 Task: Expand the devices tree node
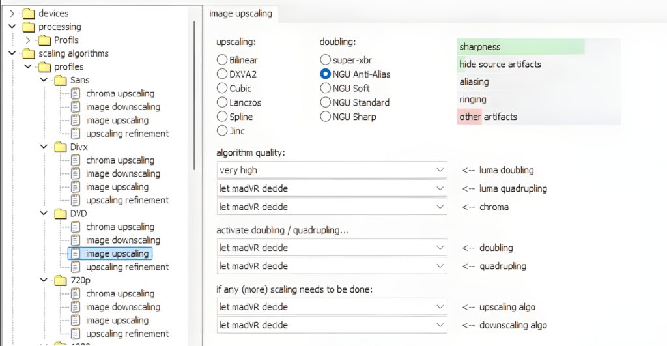pyautogui.click(x=12, y=13)
